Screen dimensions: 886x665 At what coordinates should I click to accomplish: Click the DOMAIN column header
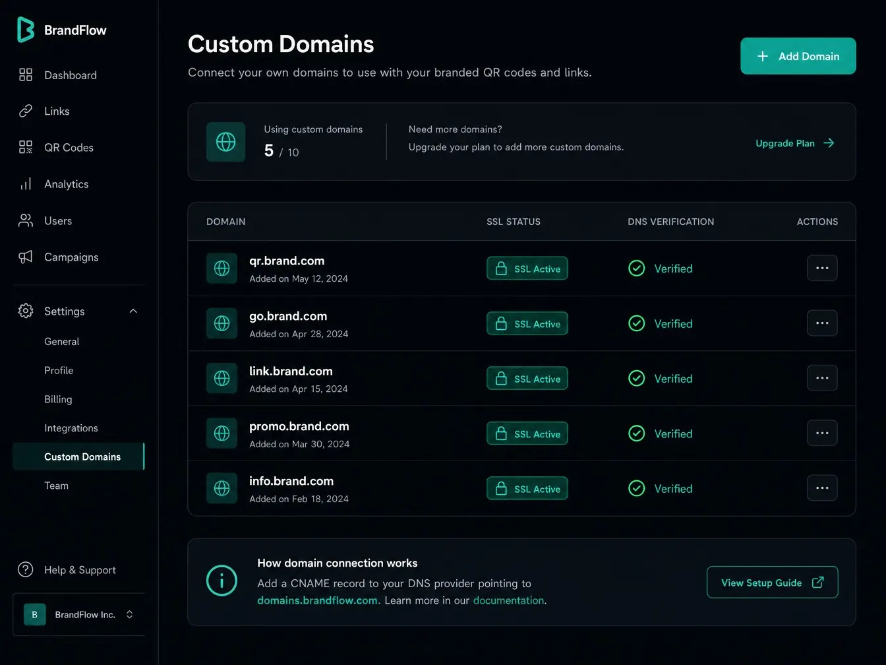click(225, 222)
